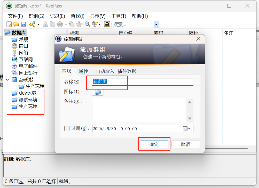Image resolution: width=259 pixels, height=188 pixels.
Task: Enable the 过期 expiry checkbox
Action: 67,128
